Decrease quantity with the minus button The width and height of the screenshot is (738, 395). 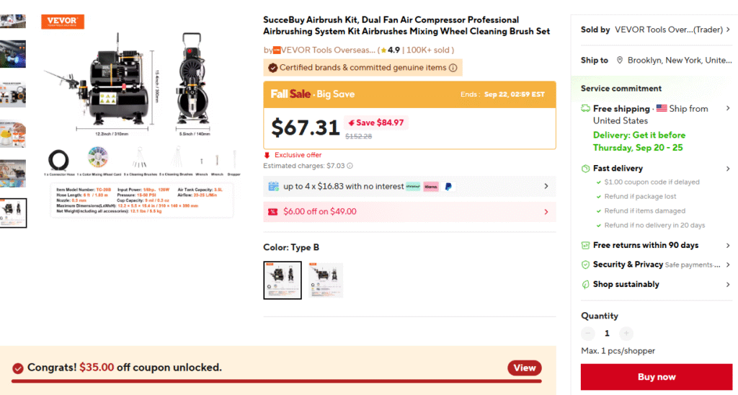coord(588,333)
